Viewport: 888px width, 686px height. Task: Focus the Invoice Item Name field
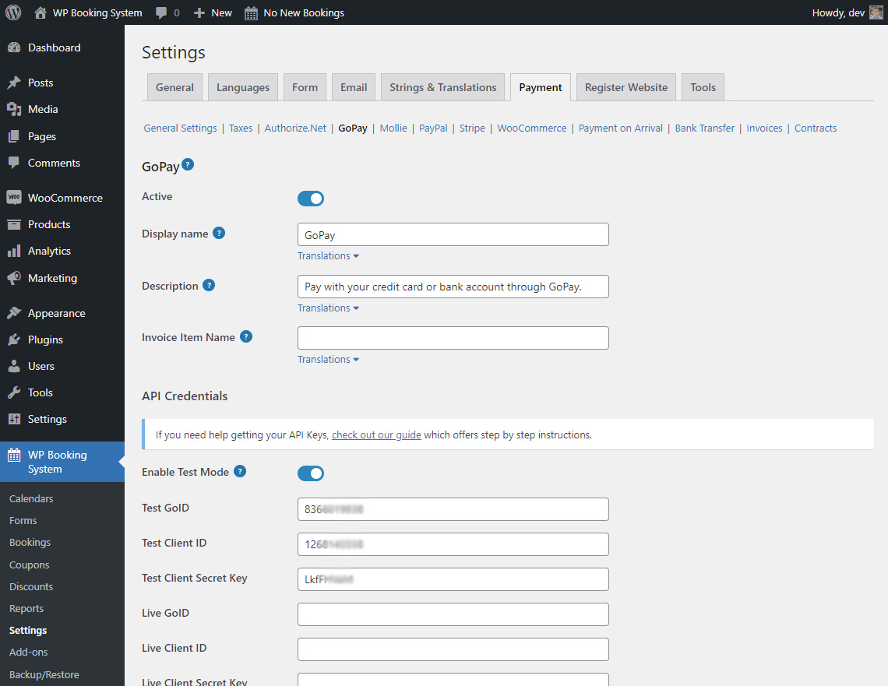[x=453, y=338]
